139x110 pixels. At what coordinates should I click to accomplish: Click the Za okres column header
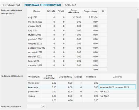(117, 77)
